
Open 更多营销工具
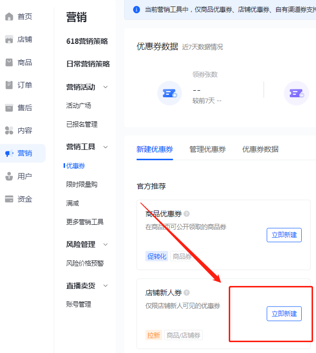85,222
